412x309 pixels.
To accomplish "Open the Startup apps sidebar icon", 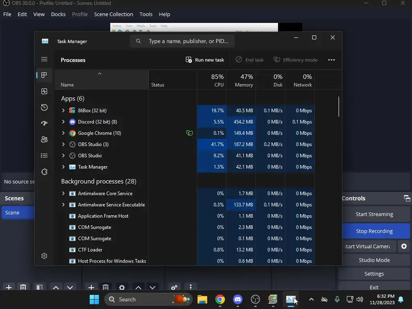I will 44,123.
